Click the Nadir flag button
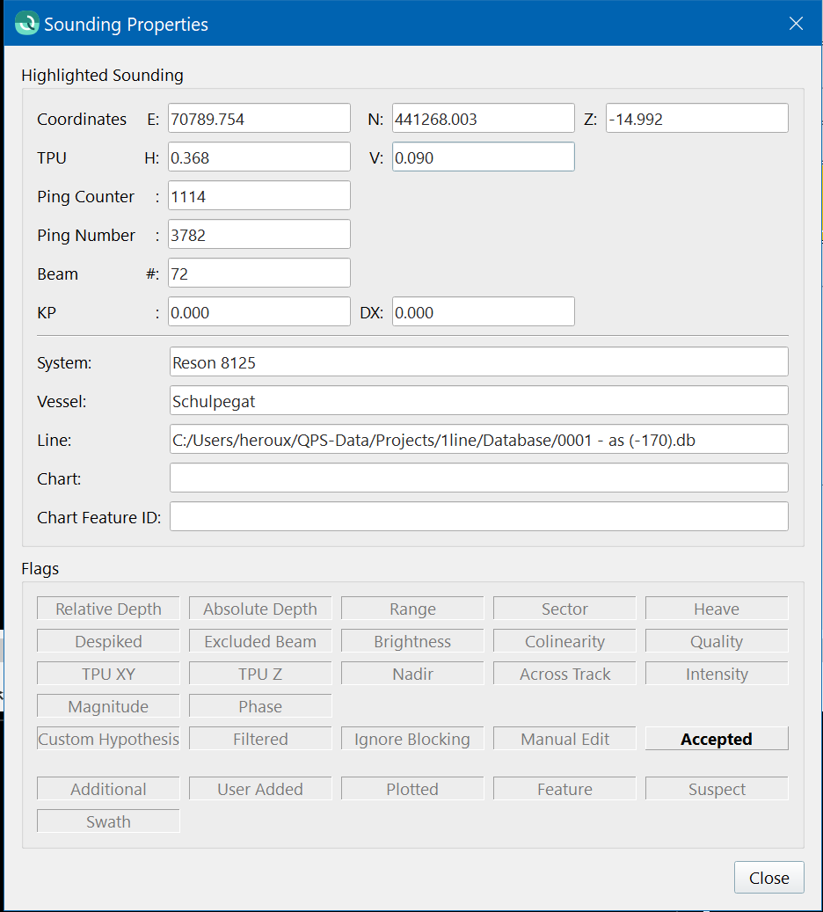This screenshot has height=912, width=823. (412, 674)
